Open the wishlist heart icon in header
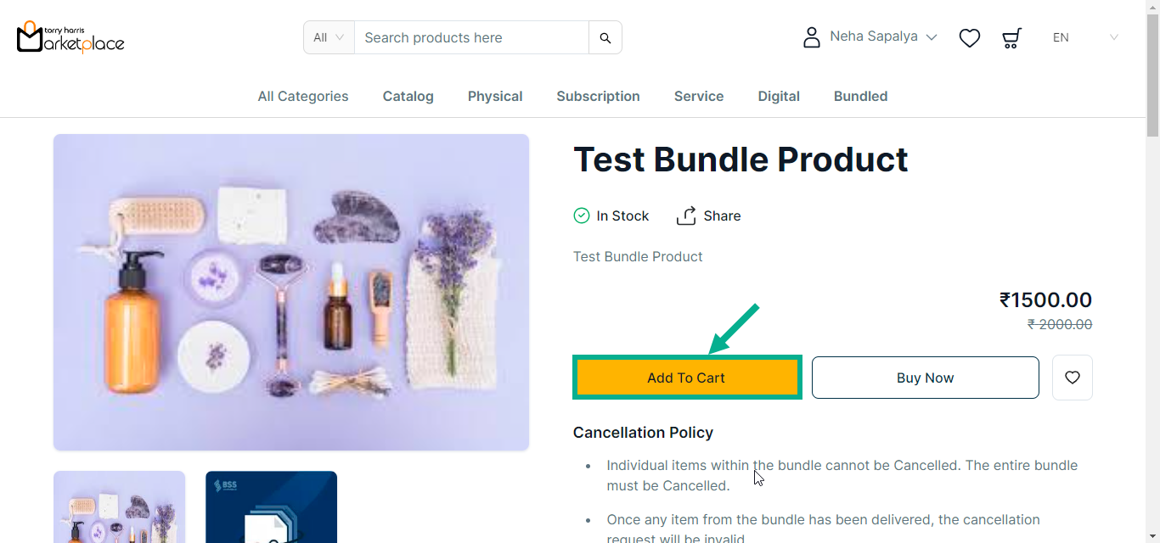 pos(970,37)
